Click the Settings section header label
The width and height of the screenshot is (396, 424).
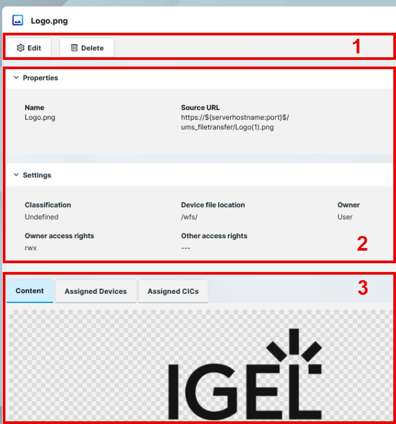pyautogui.click(x=37, y=175)
